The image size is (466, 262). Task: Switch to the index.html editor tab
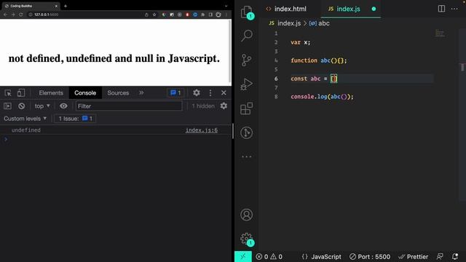point(287,9)
